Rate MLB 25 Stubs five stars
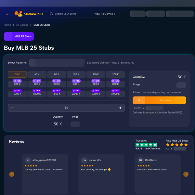The image size is (195, 195). [x=186, y=145]
